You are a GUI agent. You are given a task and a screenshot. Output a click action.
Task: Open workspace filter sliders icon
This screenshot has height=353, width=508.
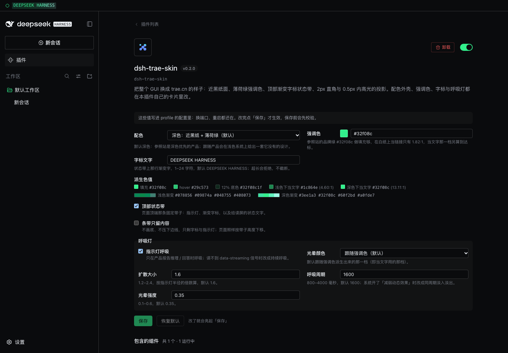tap(78, 76)
